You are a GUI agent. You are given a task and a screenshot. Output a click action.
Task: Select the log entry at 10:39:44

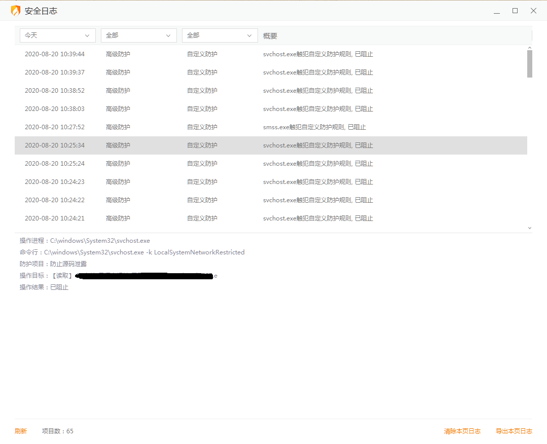coord(271,54)
